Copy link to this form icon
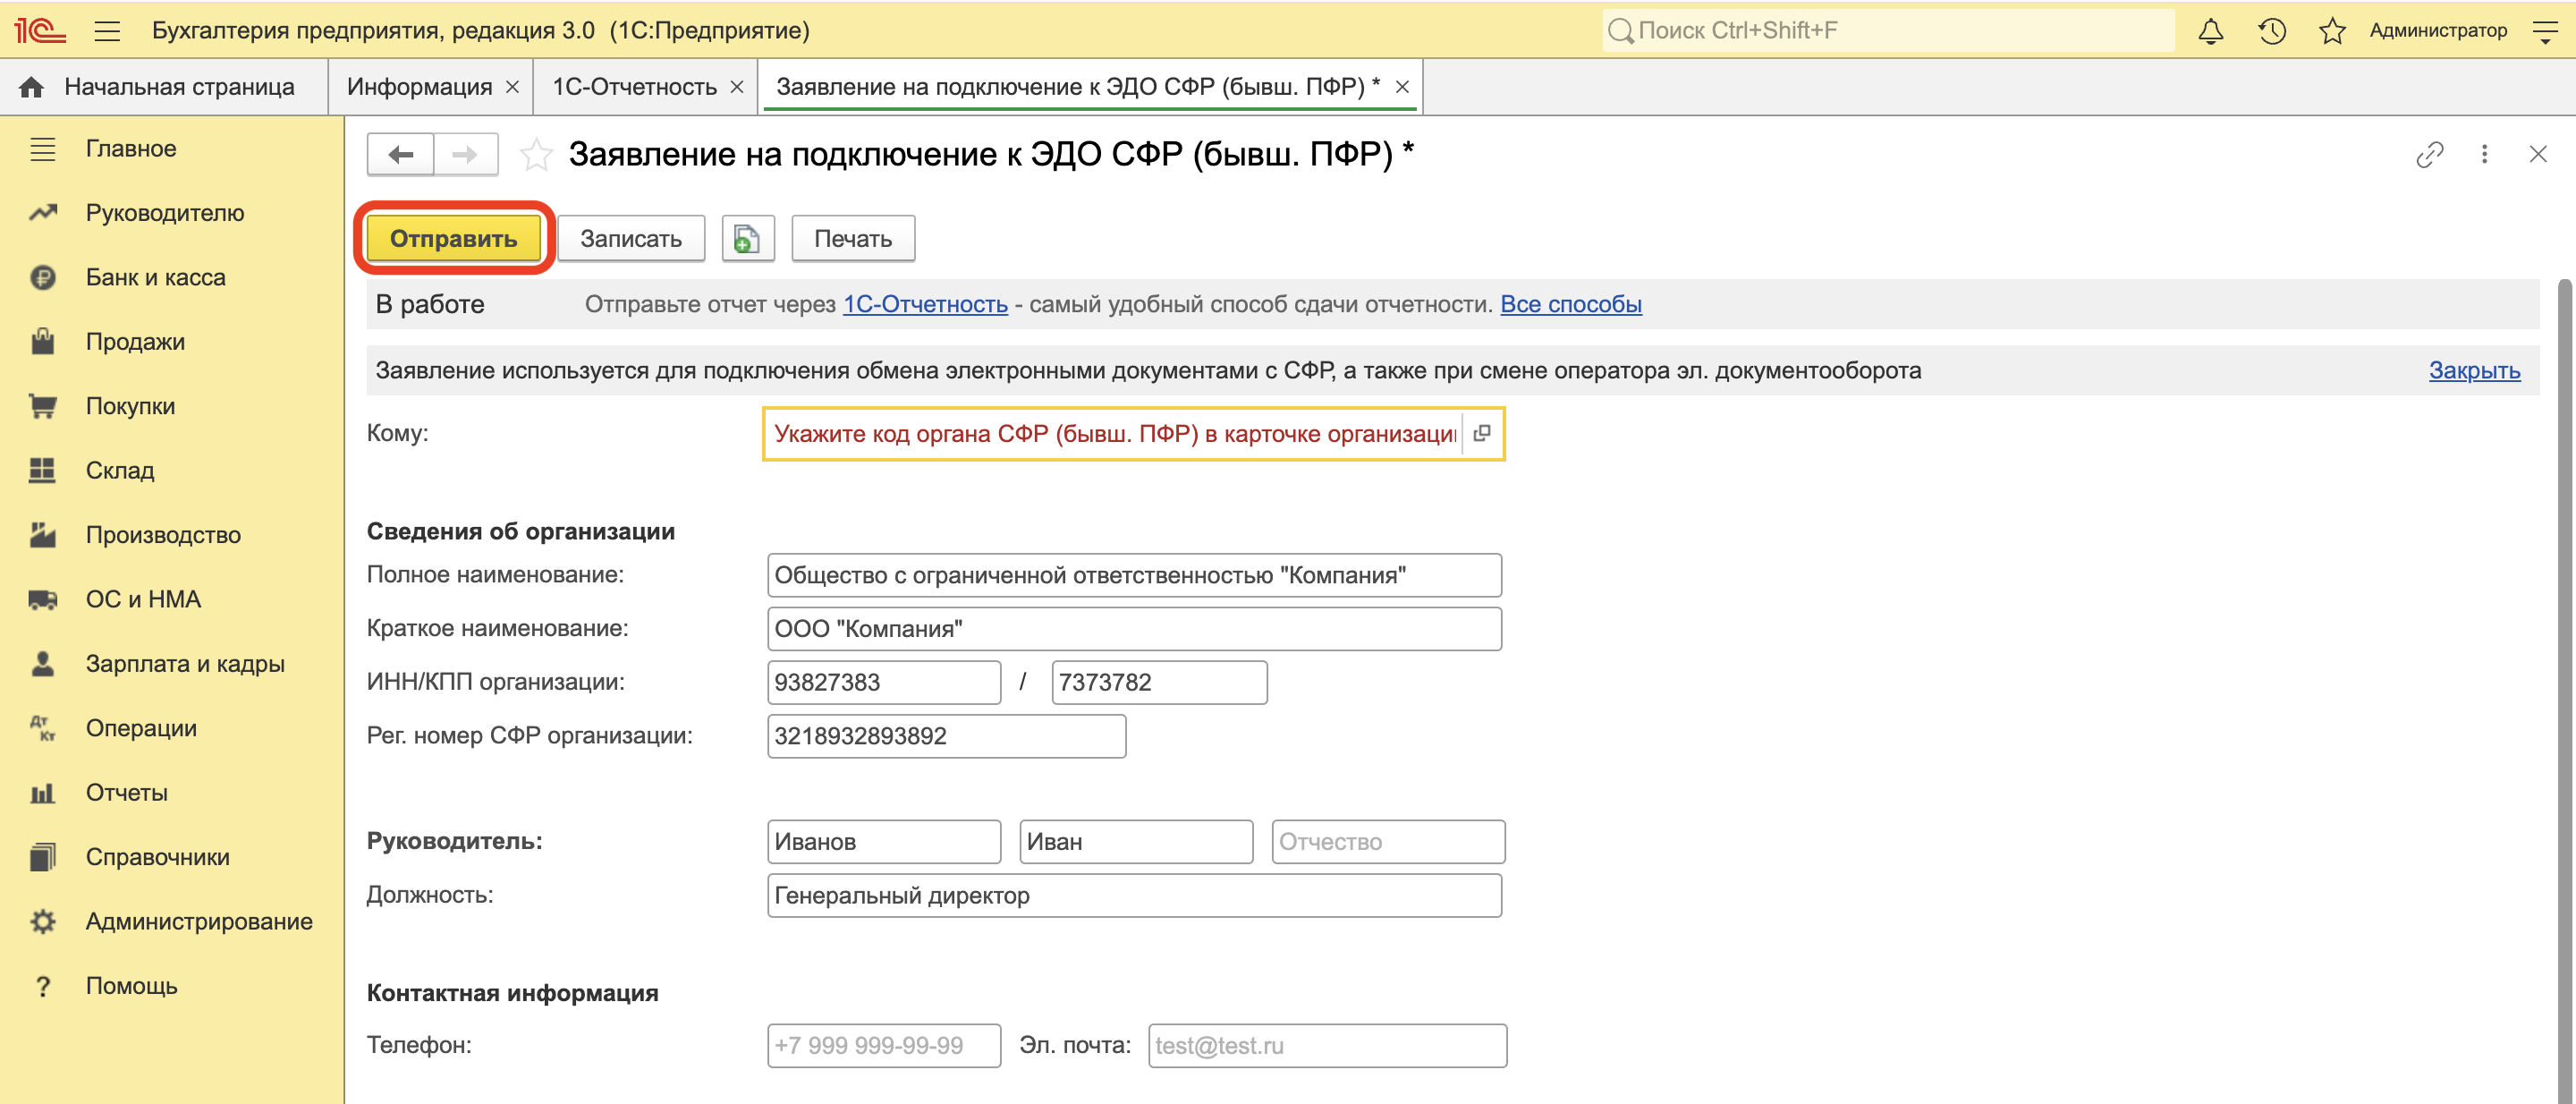 2429,155
